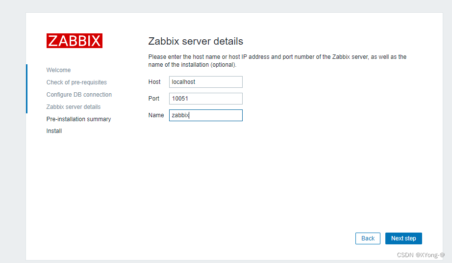Focus the Host input field

tap(206, 82)
